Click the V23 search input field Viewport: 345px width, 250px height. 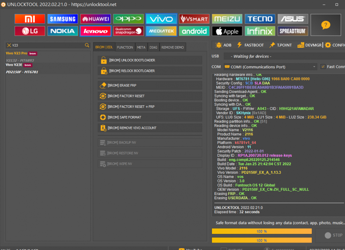[x=48, y=45]
